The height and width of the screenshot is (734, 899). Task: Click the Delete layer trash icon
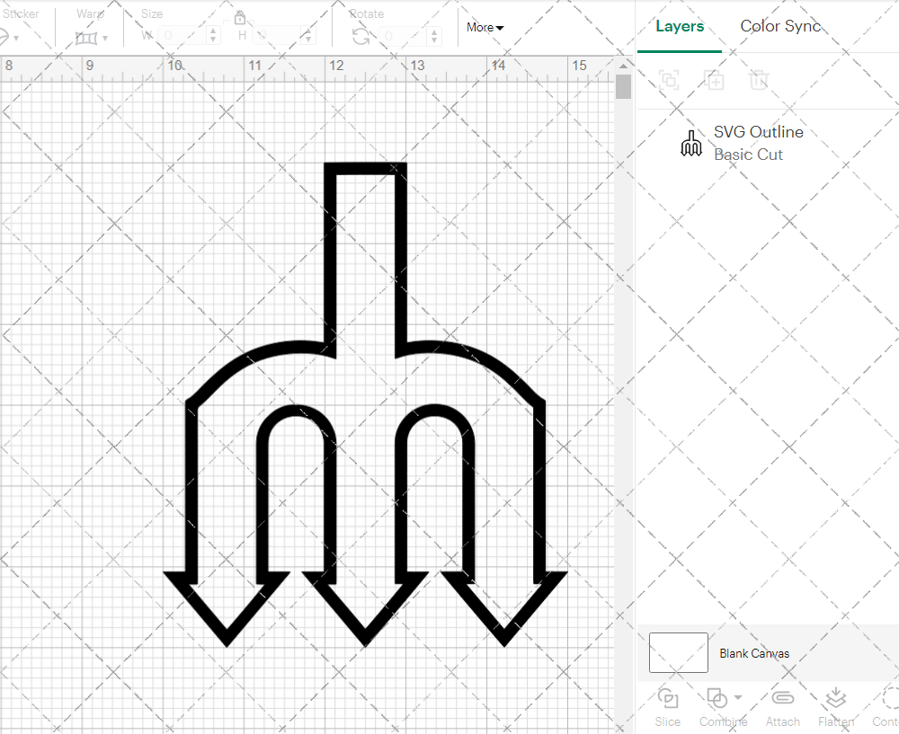tap(759, 80)
